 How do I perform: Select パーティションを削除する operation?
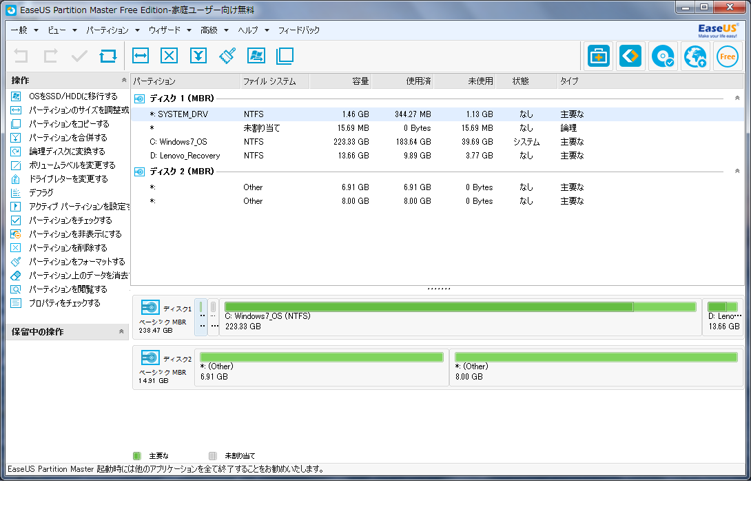pyautogui.click(x=68, y=248)
